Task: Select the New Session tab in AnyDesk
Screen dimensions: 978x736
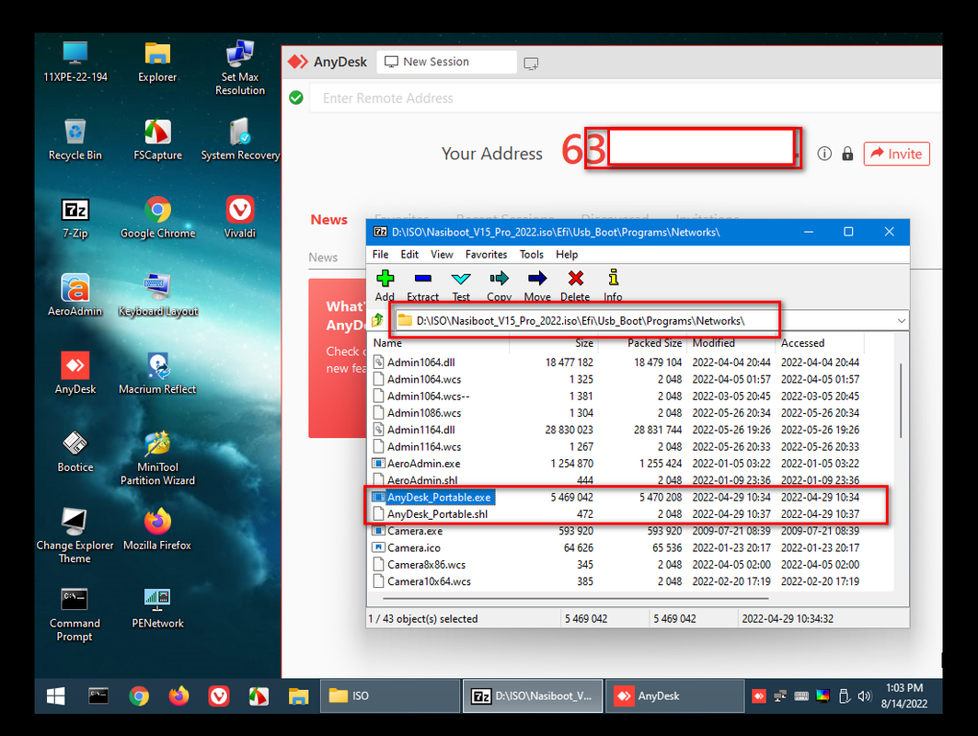Action: (x=446, y=62)
